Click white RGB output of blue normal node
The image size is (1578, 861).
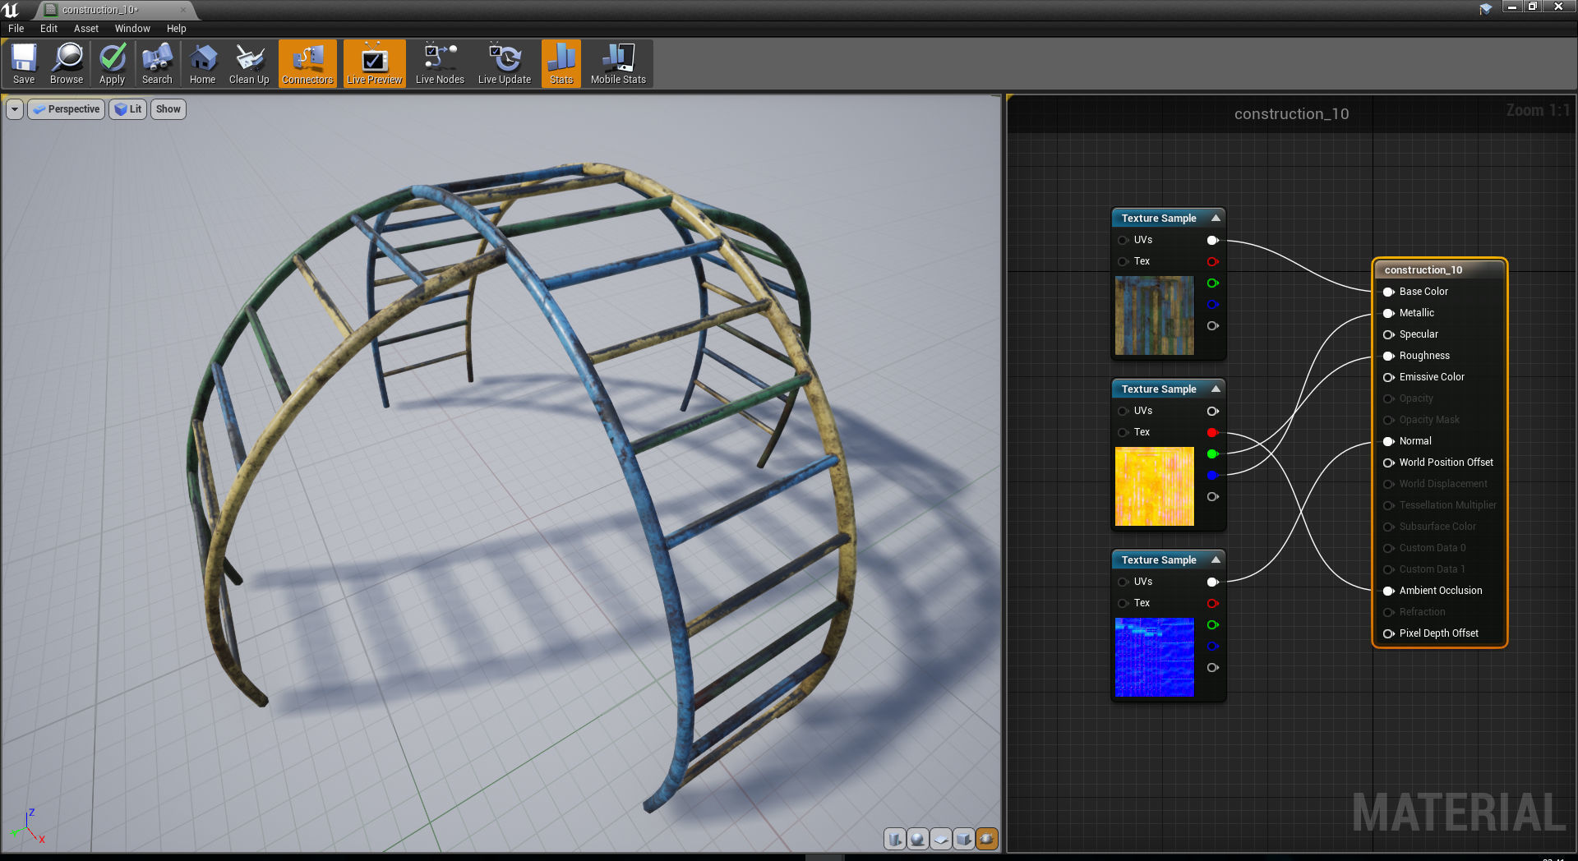[x=1212, y=582]
